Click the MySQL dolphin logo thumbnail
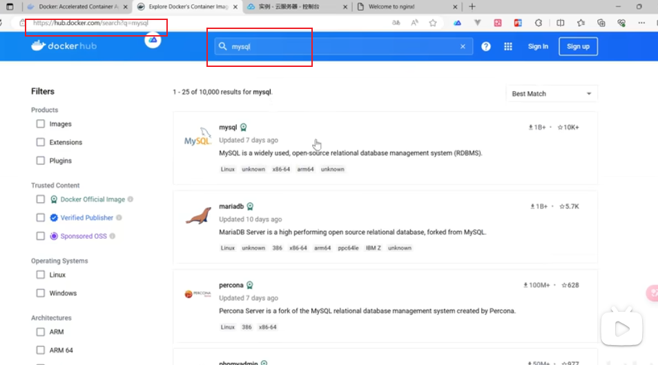Image resolution: width=658 pixels, height=365 pixels. pyautogui.click(x=197, y=137)
